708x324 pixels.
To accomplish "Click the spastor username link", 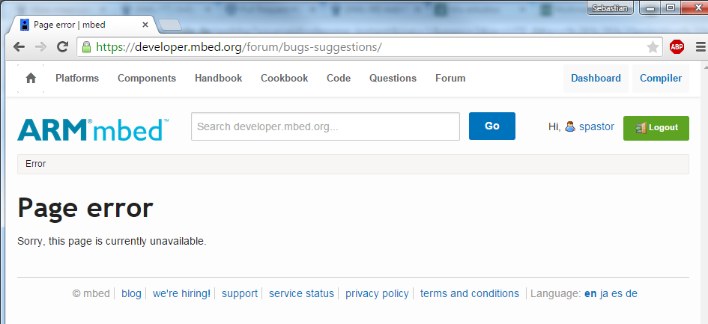I will pos(596,127).
